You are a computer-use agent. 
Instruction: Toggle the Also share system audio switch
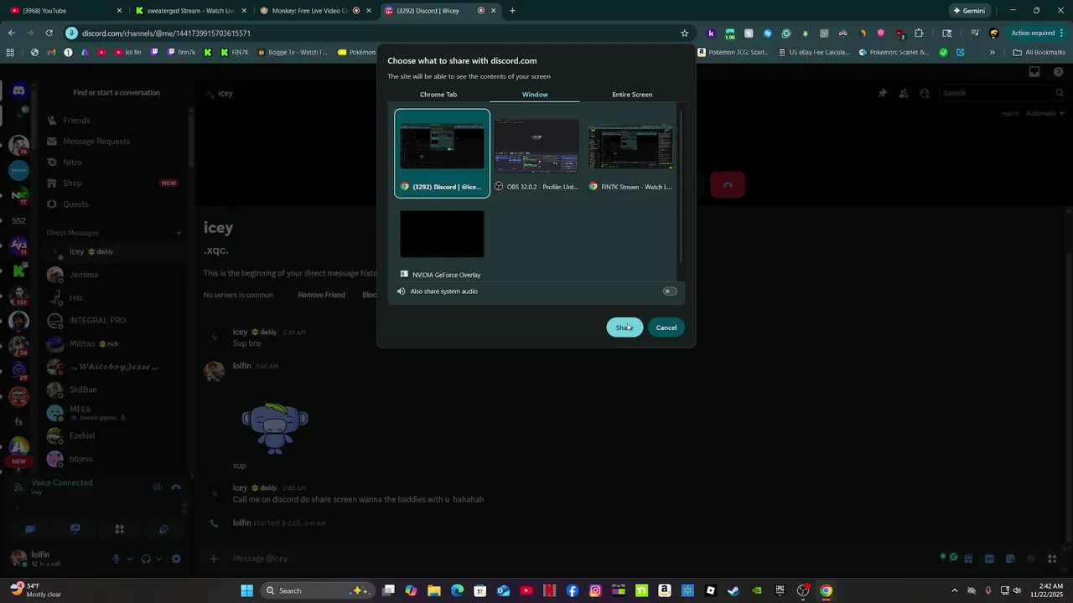[670, 291]
